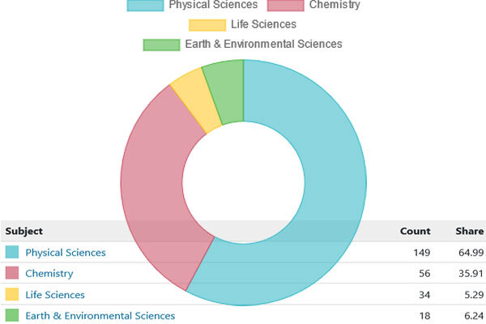Open the Life Sciences table link
Image resolution: width=486 pixels, height=324 pixels.
coord(55,295)
